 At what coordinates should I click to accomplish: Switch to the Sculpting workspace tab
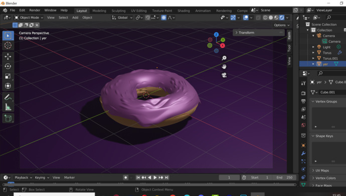tap(118, 11)
